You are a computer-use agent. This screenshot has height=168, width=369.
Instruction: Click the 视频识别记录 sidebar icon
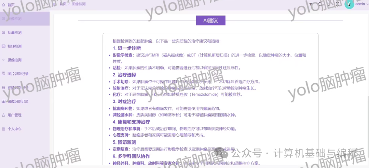pos(3,88)
